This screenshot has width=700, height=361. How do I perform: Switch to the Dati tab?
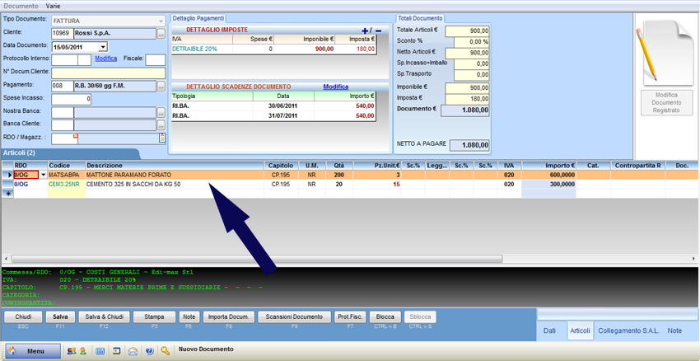551,331
